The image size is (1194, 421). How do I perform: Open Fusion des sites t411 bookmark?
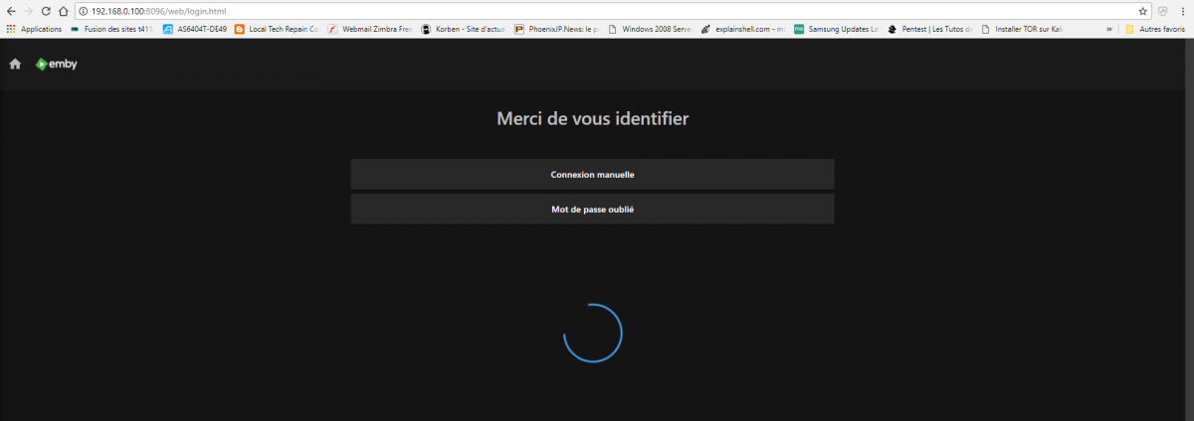pos(111,29)
